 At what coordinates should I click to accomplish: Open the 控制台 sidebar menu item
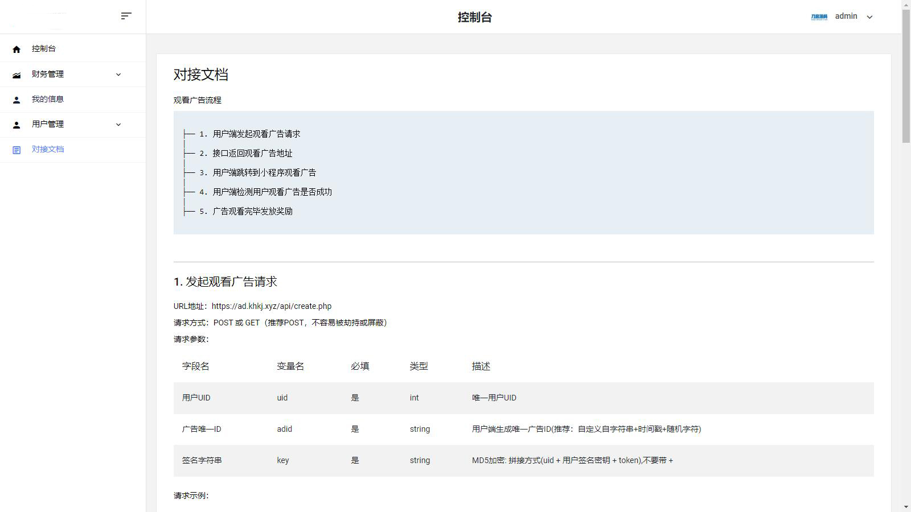point(73,49)
